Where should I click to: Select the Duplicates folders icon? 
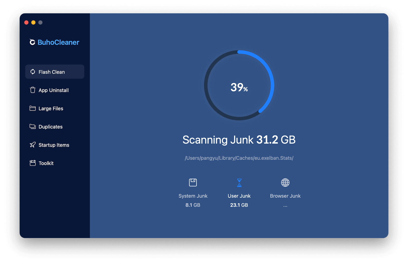click(x=33, y=127)
